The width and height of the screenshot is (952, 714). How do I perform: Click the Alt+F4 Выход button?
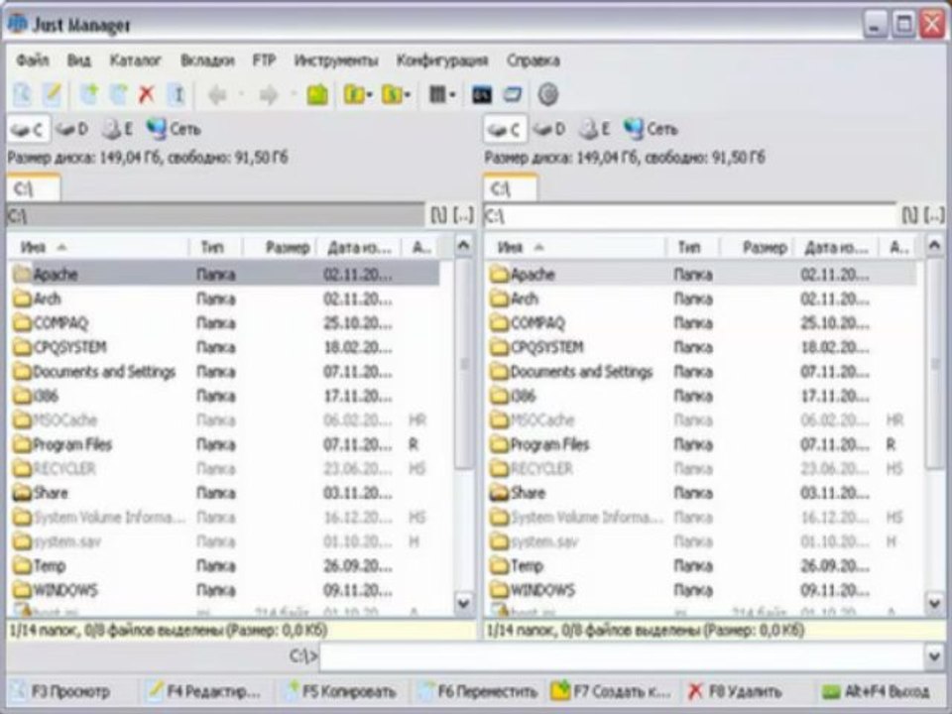click(x=876, y=691)
